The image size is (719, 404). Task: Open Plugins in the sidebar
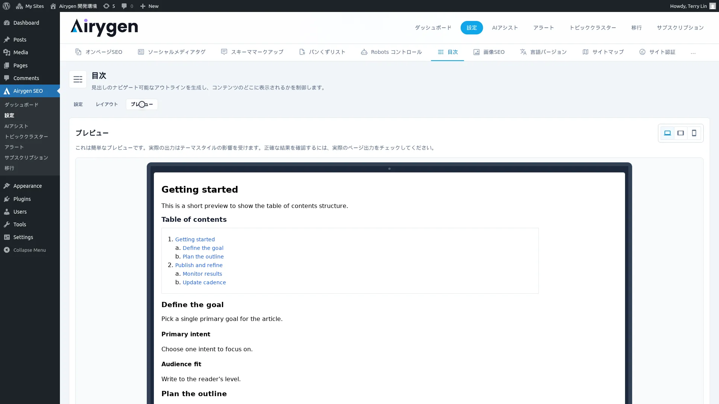22,199
